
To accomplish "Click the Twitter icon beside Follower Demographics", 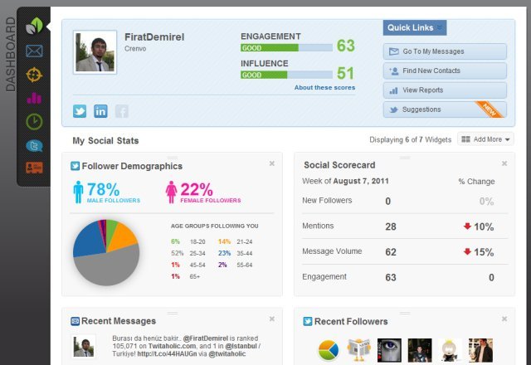I will point(76,166).
